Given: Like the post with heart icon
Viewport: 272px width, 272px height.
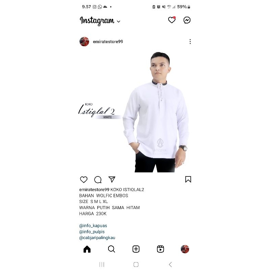Looking at the screenshot, I should pyautogui.click(x=84, y=180).
